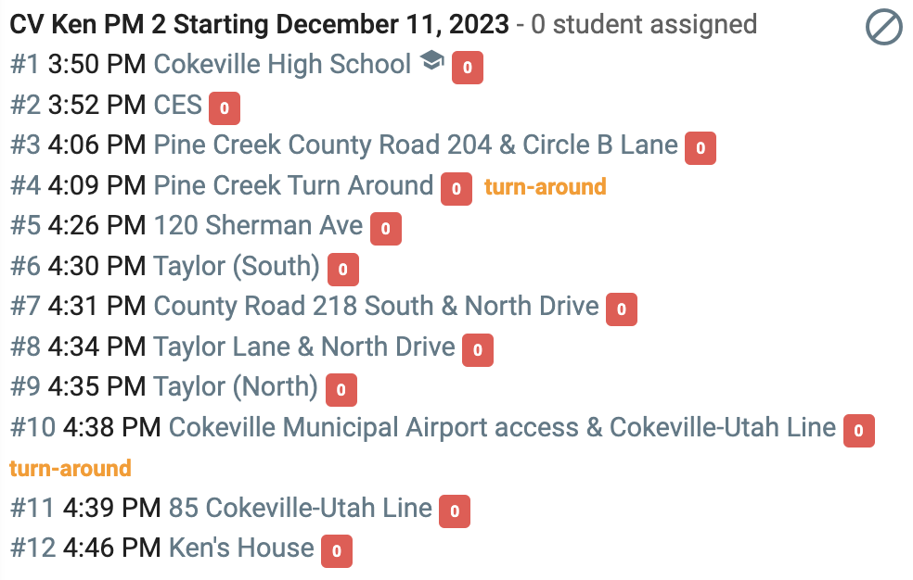913x580 pixels.
Task: Select the 85 Cokeville-Utah Line stop
Action: click(x=301, y=508)
